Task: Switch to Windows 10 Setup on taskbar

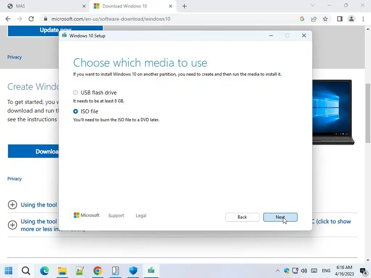Action: pos(151,270)
